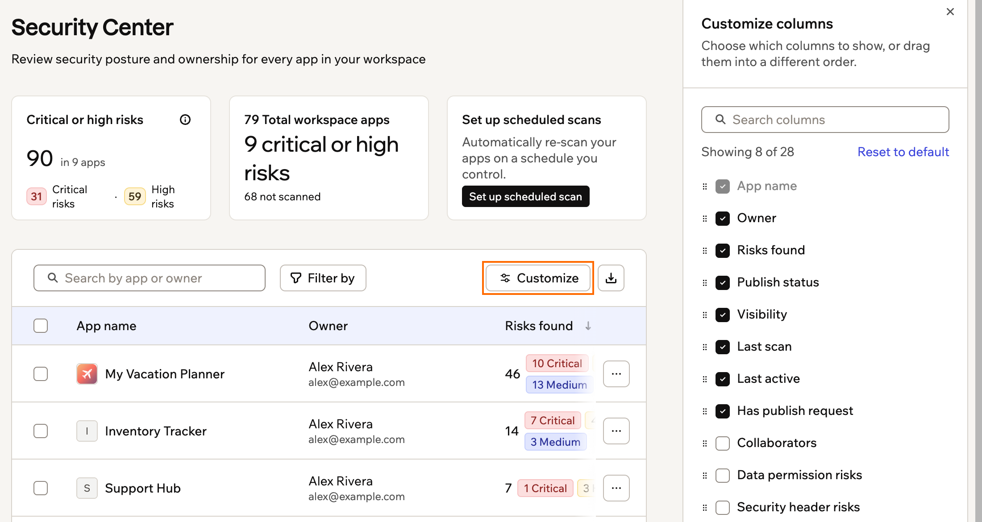Enable the Data permission risks checkbox

click(723, 476)
